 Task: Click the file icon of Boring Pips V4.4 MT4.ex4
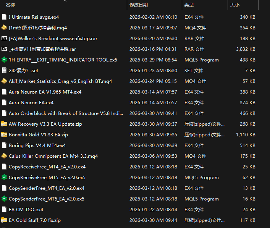coord(4,145)
